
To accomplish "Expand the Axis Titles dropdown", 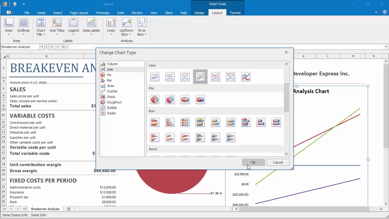I will 57,27.
